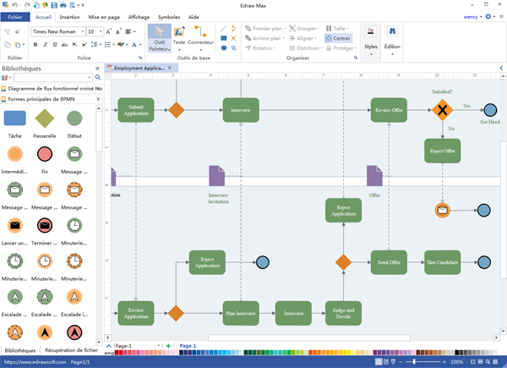Activate the Connecteur tool
The image size is (507, 368).
(x=200, y=38)
